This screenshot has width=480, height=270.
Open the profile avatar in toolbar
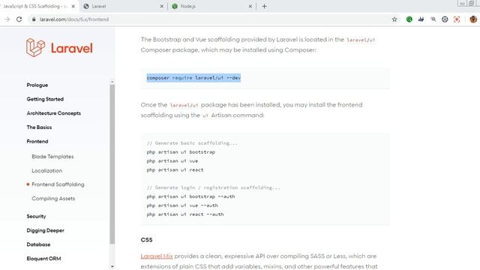(x=473, y=19)
